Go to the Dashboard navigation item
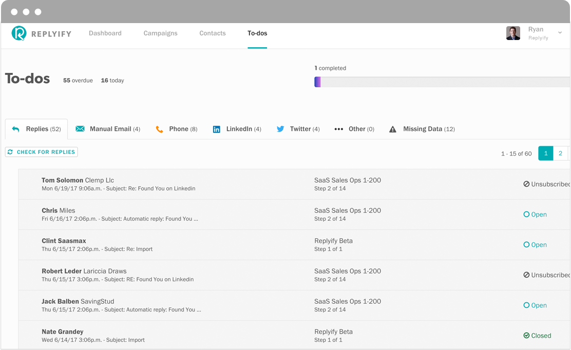 click(x=105, y=33)
